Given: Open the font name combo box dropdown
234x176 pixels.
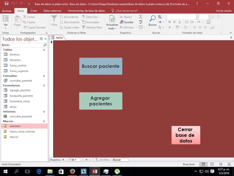Looking at the screenshot, I should coord(197,17).
